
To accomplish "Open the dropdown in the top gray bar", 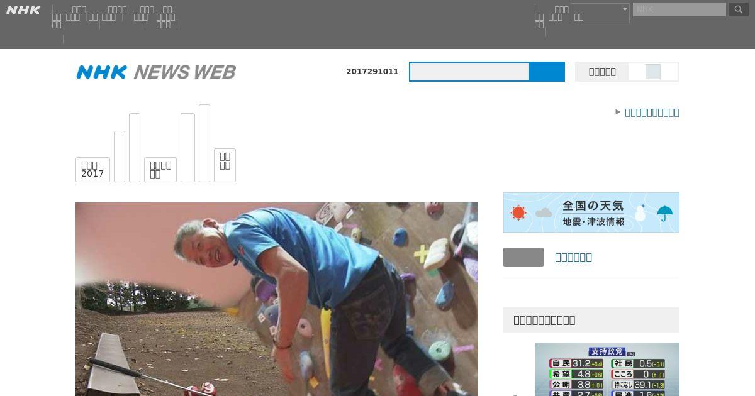I will [x=600, y=13].
